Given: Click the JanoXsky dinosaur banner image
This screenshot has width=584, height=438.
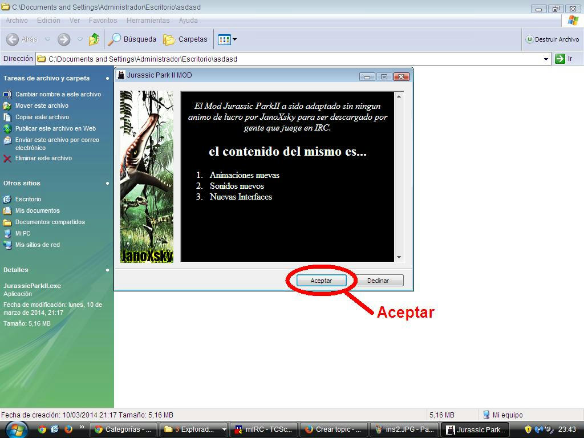Looking at the screenshot, I should pos(147,177).
